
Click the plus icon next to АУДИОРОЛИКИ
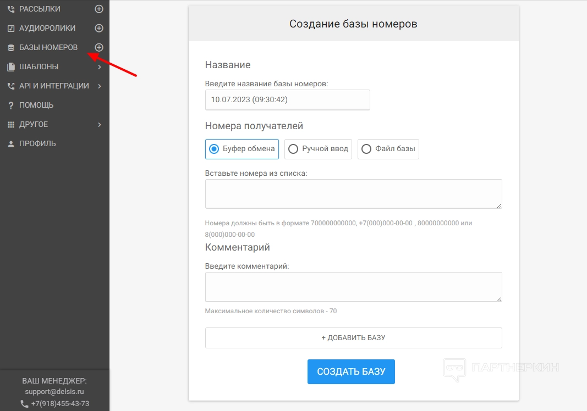[x=99, y=28]
